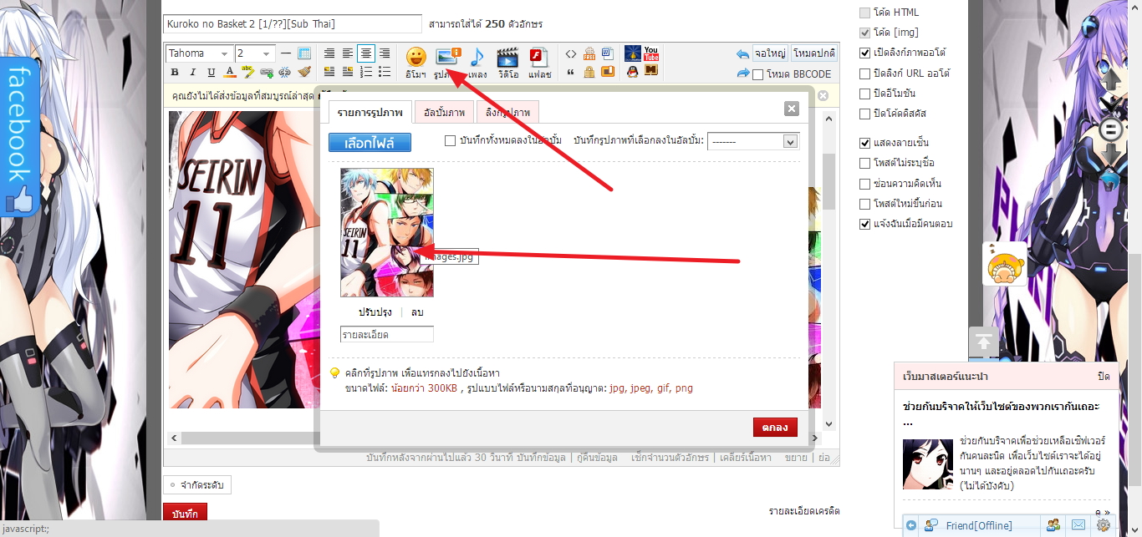This screenshot has width=1142, height=537.
Task: Close the image upload dialog
Action: tap(792, 109)
